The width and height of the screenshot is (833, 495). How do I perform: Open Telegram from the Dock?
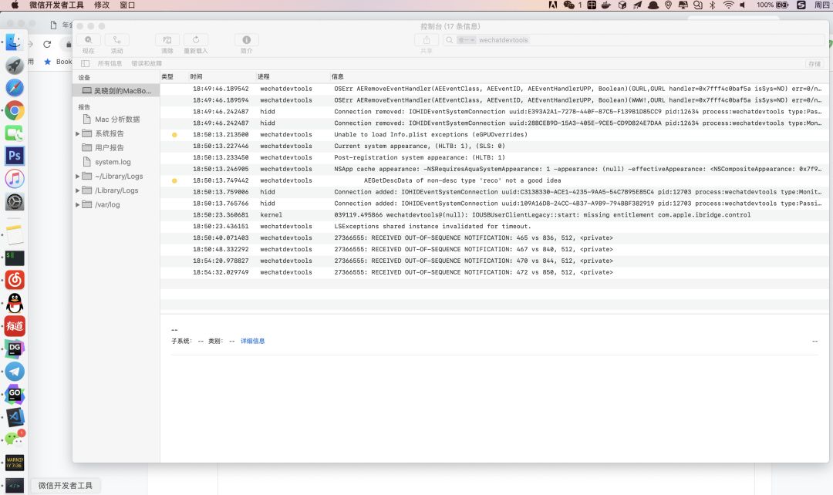(15, 372)
